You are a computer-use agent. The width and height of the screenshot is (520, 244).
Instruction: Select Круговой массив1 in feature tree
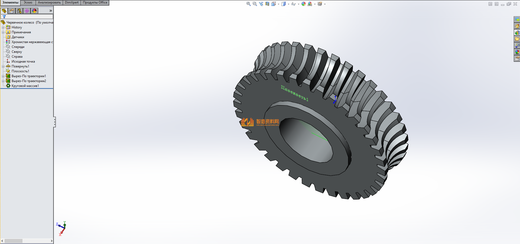click(x=25, y=86)
